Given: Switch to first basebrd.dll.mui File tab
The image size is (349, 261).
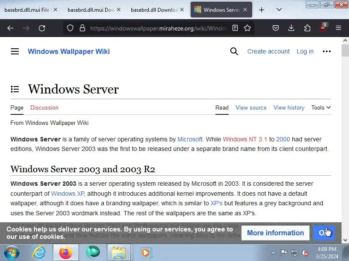Looking at the screenshot, I should pos(27,10).
